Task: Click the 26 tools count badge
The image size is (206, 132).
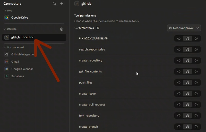Action: 98,28
